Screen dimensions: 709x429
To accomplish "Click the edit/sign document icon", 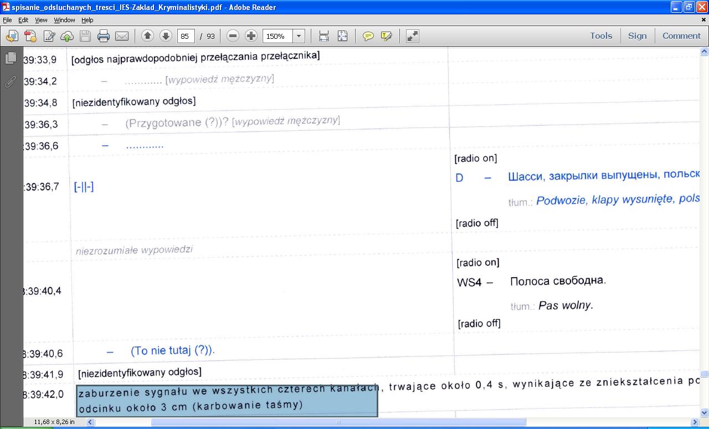I will [49, 36].
